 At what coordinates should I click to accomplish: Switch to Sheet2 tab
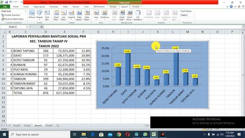coord(17,125)
